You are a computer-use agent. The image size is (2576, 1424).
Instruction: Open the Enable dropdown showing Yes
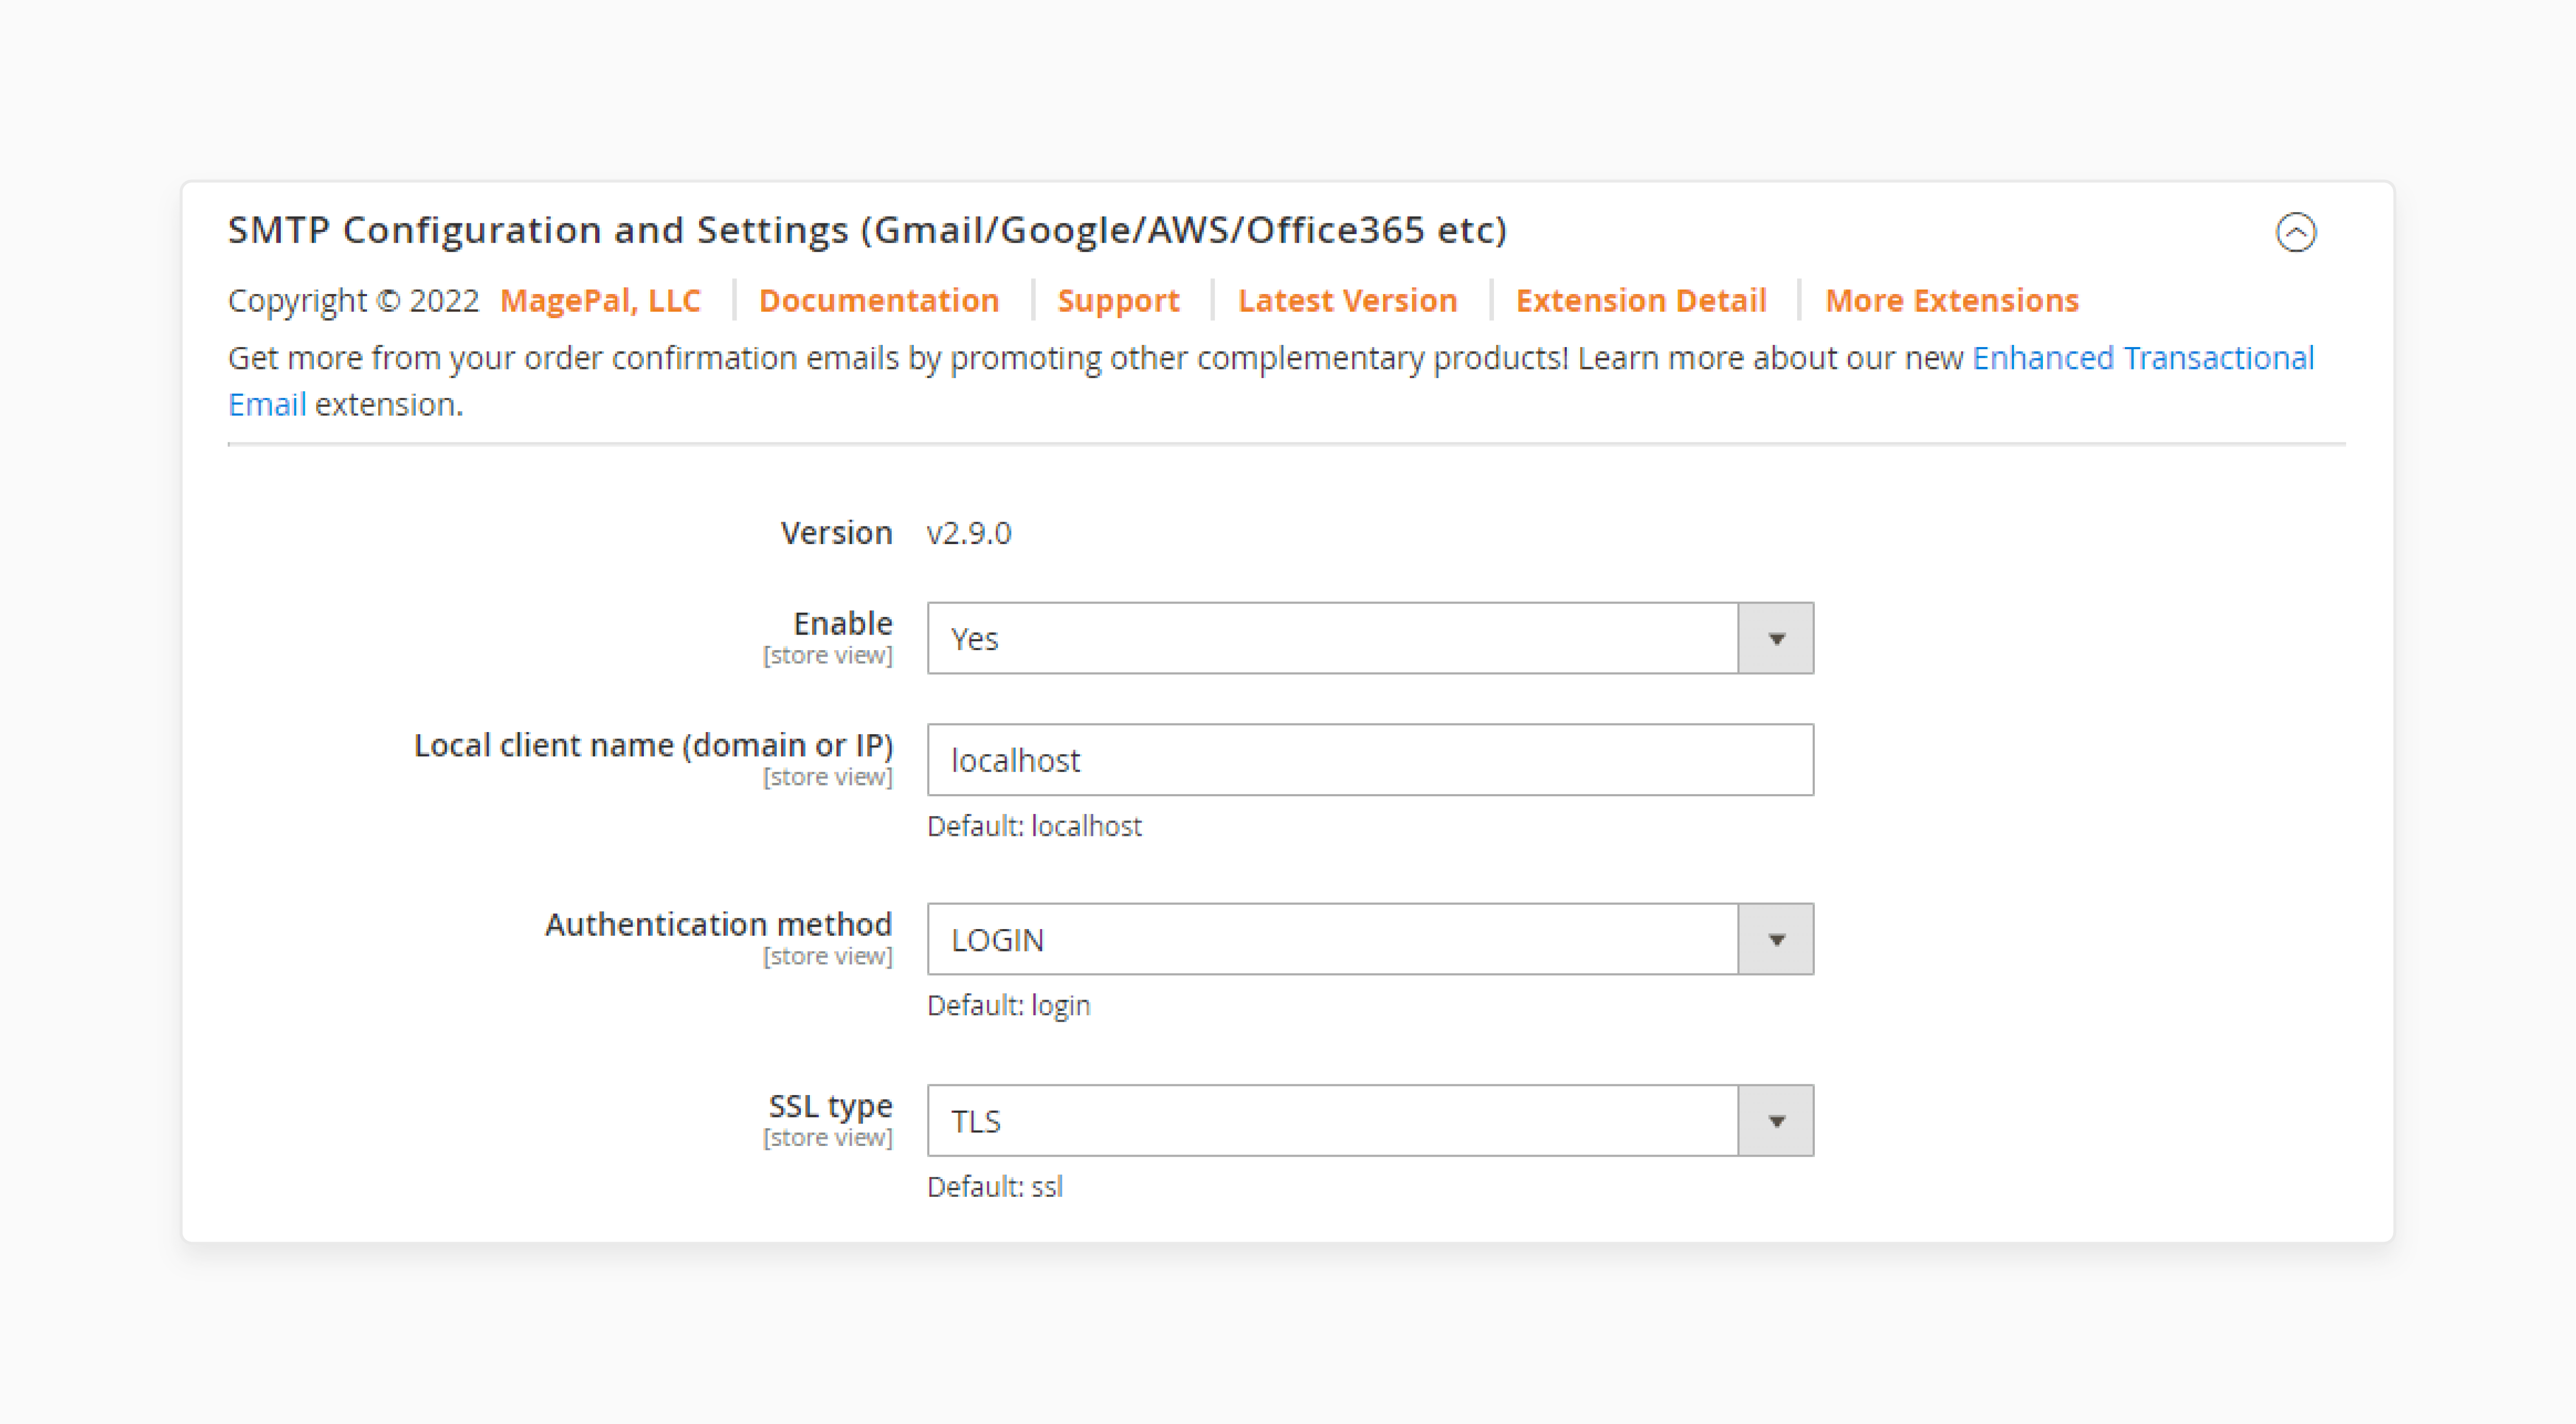coord(1370,638)
